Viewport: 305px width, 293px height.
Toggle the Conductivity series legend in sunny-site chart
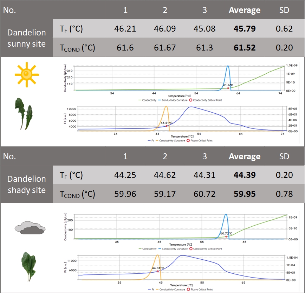149,100
